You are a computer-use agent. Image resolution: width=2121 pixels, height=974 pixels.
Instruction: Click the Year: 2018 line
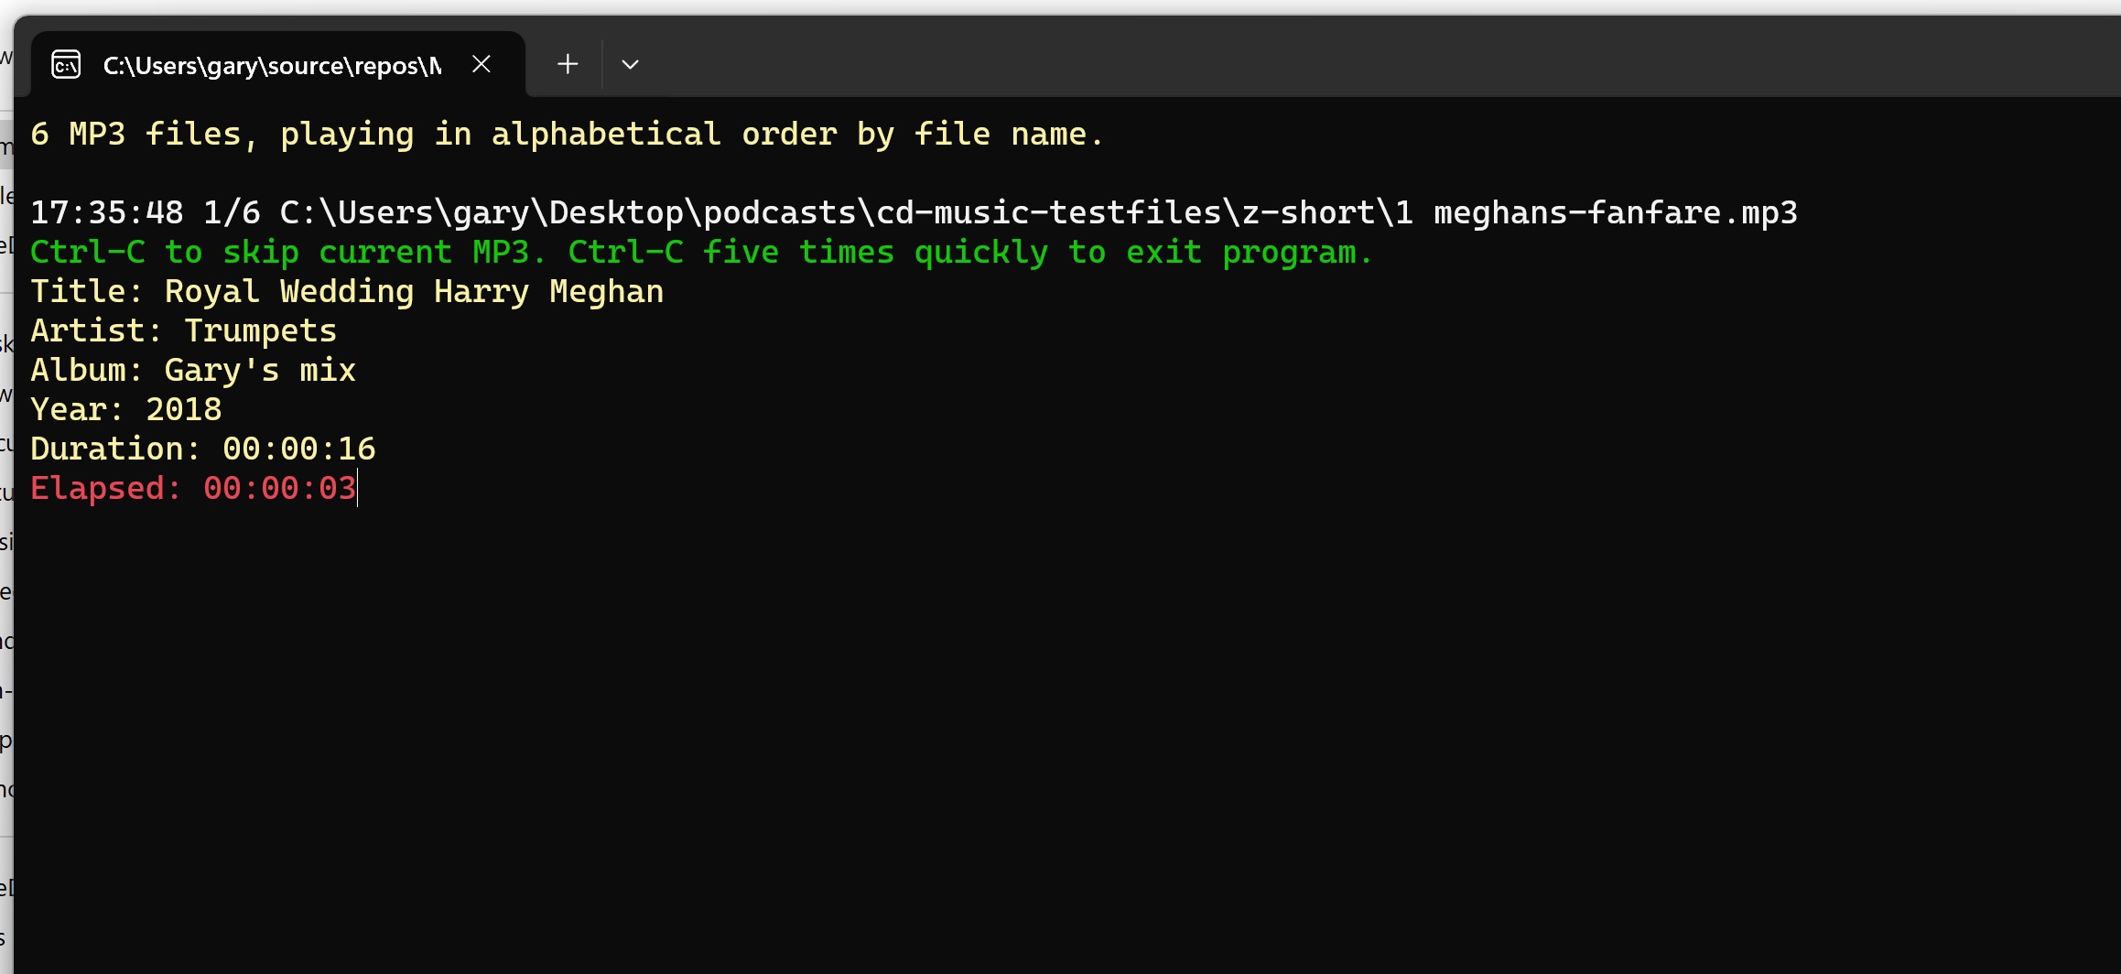click(125, 410)
